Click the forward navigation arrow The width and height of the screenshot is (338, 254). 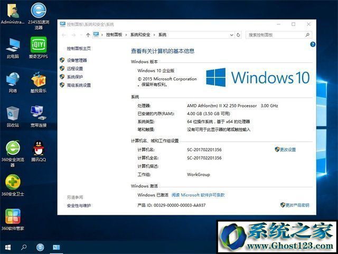[x=74, y=35]
